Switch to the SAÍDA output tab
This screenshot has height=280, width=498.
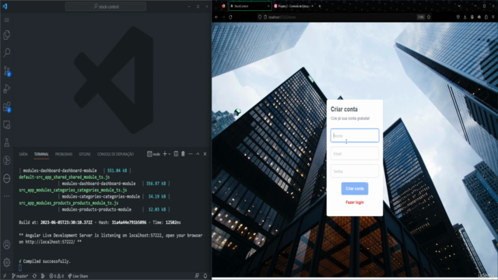[23, 154]
